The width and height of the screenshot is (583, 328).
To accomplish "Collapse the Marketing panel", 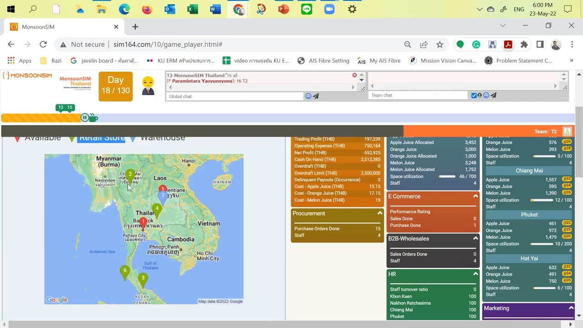I will coord(571,308).
